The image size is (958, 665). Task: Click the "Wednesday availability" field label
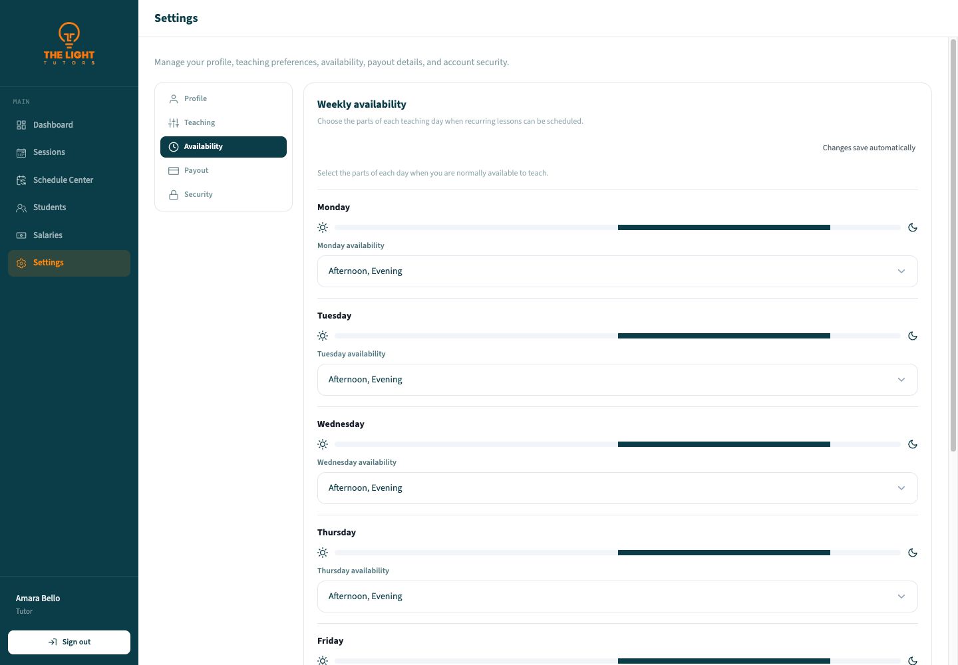point(357,462)
